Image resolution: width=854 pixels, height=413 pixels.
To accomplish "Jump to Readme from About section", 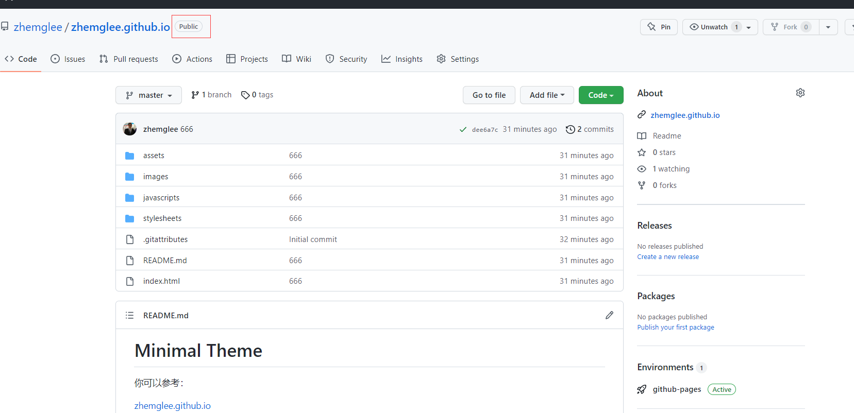I will pos(667,136).
